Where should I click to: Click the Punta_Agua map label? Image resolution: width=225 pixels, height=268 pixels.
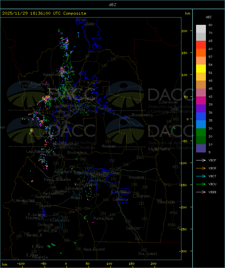click(x=103, y=218)
